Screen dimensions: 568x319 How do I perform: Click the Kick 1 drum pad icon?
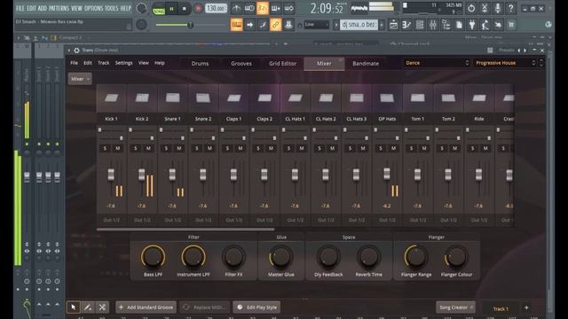[x=111, y=98]
